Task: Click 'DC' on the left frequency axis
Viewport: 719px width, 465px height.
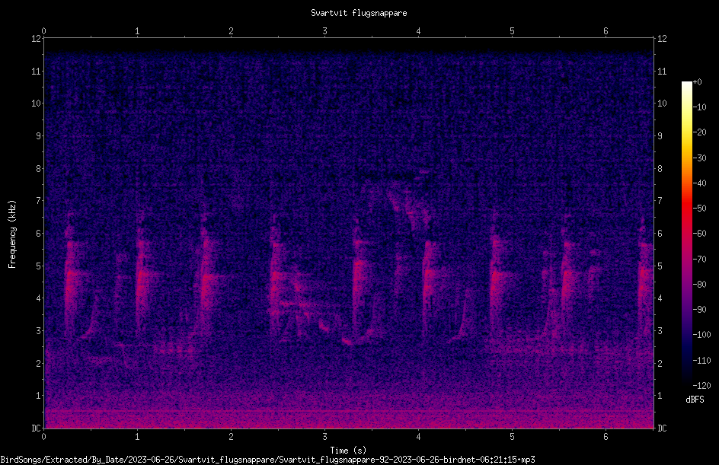Action: point(37,428)
